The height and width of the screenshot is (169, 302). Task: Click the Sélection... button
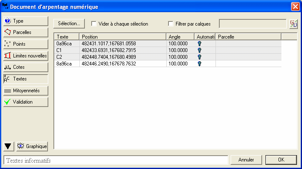coord(69,24)
